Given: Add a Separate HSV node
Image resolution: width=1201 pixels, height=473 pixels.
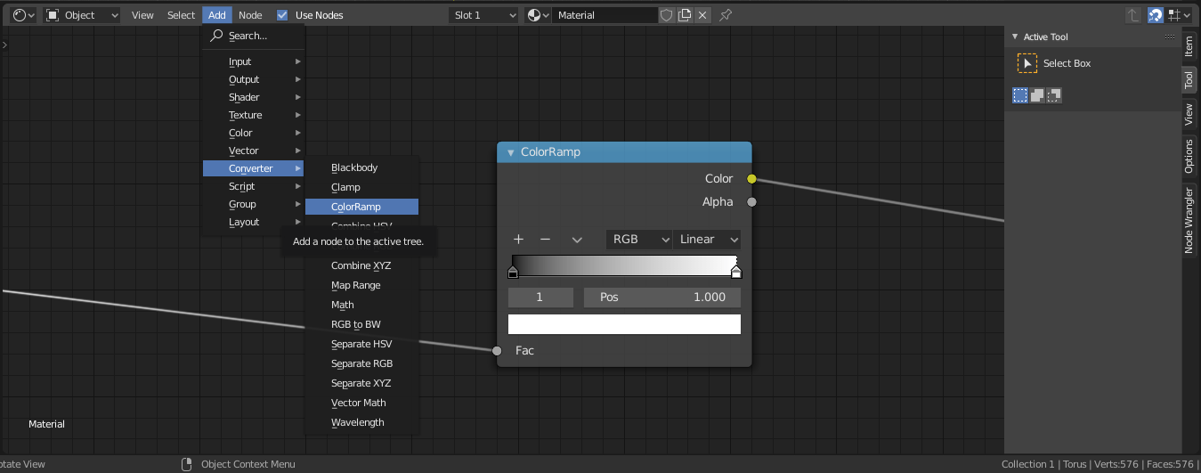Looking at the screenshot, I should click(361, 344).
